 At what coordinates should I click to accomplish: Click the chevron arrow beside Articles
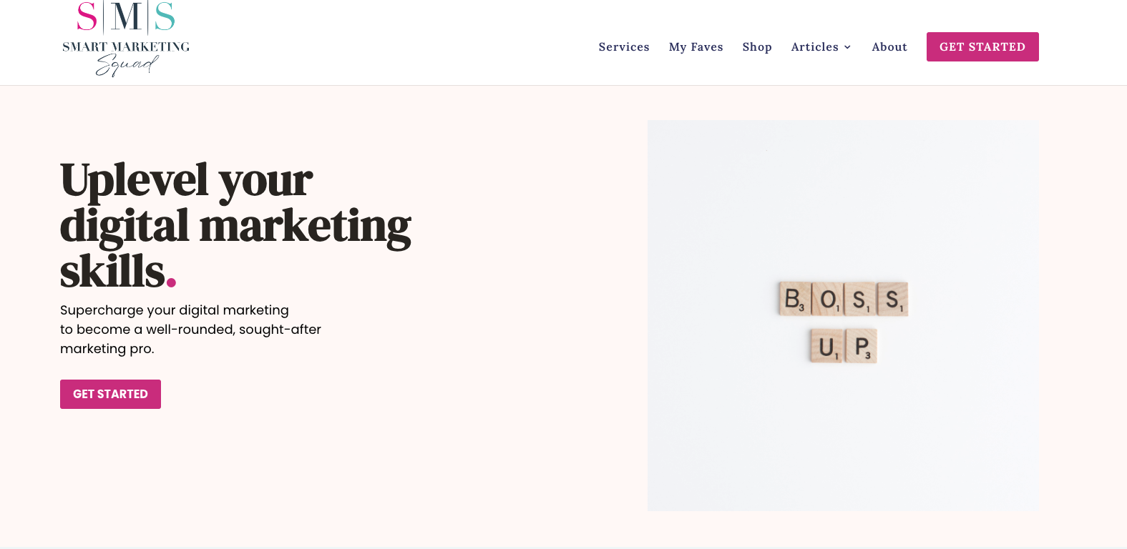point(847,47)
